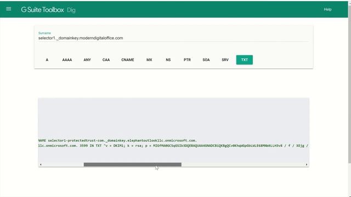Image resolution: width=351 pixels, height=197 pixels.
Task: Click the domain name input field
Action: (173, 38)
